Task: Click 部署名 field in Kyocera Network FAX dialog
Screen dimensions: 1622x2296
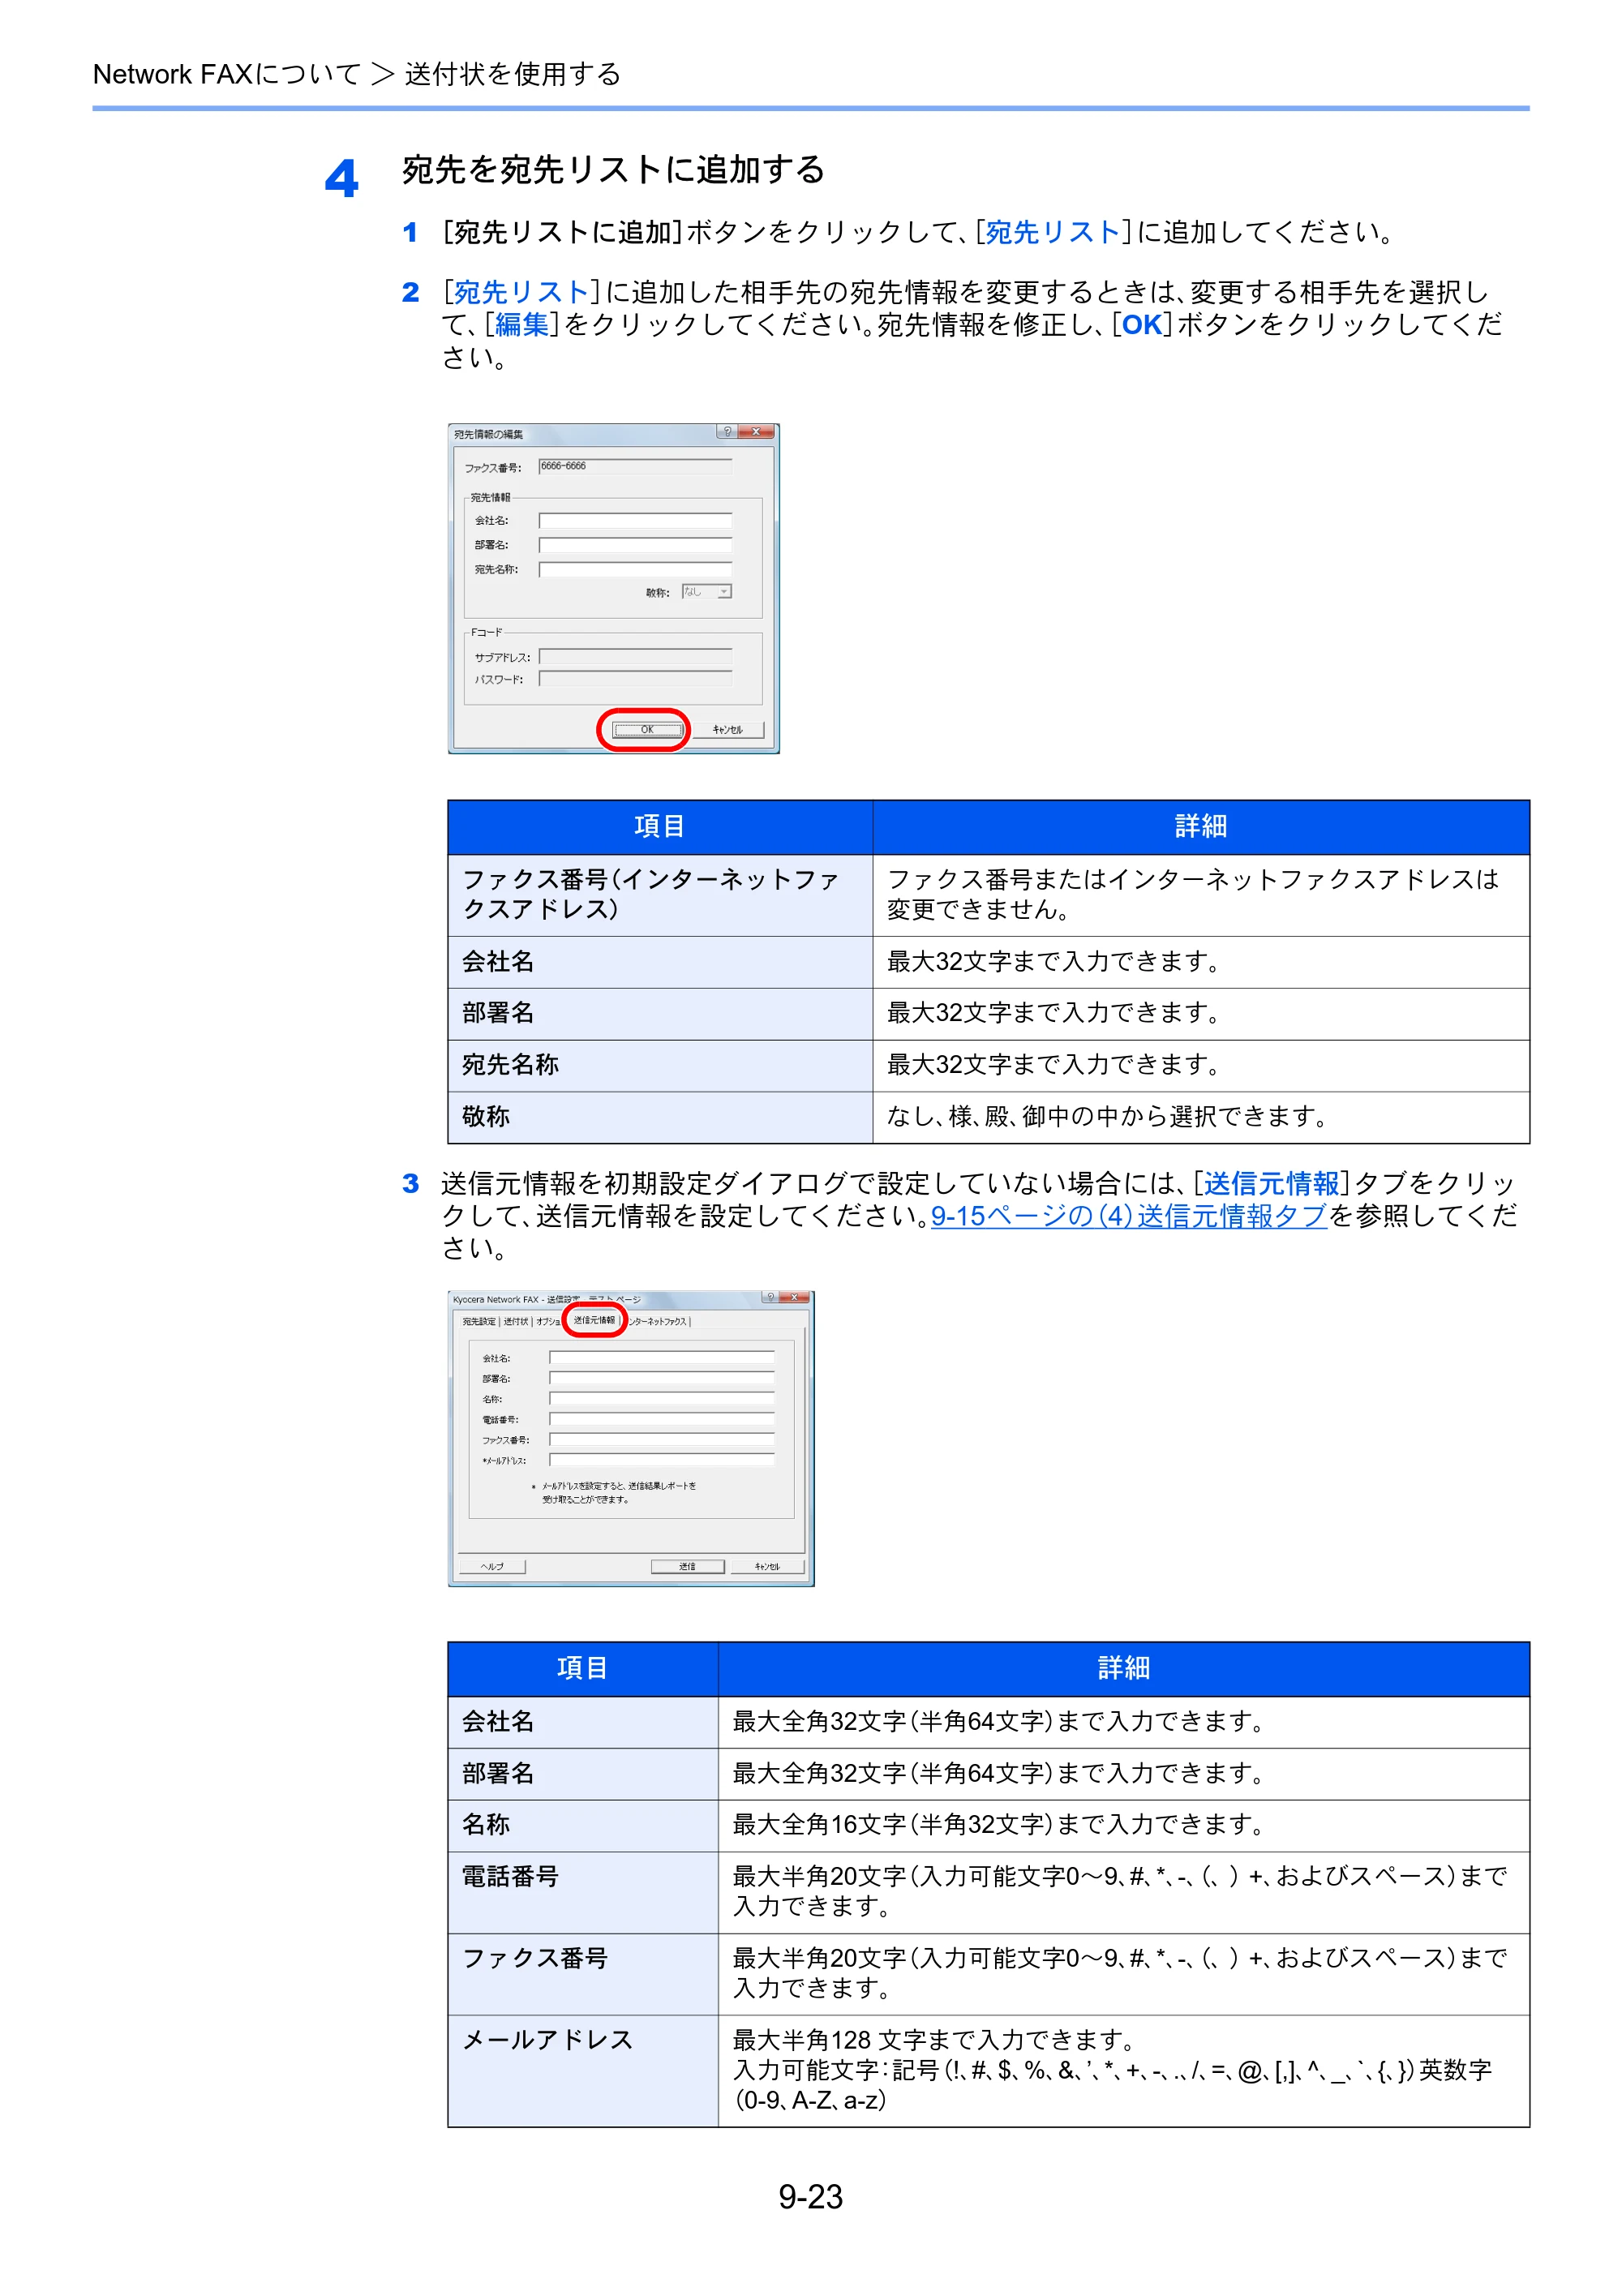Action: [662, 1378]
